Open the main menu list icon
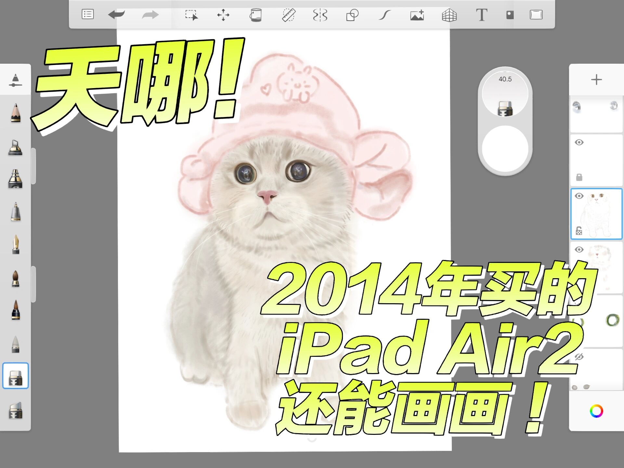624x468 pixels. tap(88, 14)
